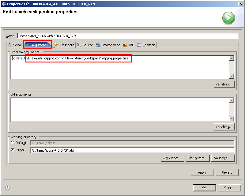Switch to the Arguments tab
Viewport: 245px width, 196px height.
(38, 45)
